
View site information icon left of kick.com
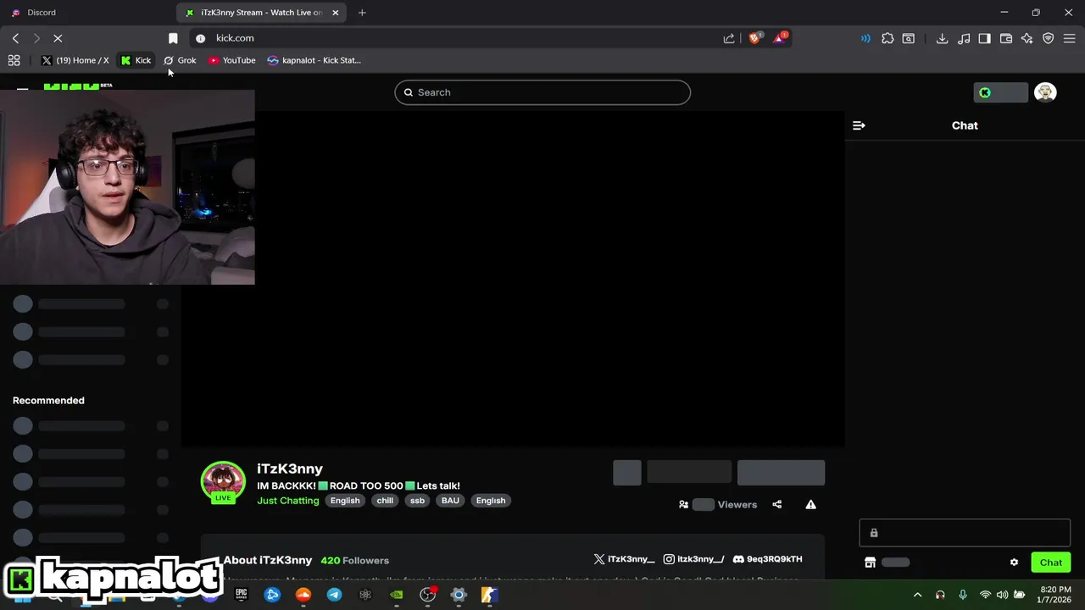pos(200,38)
